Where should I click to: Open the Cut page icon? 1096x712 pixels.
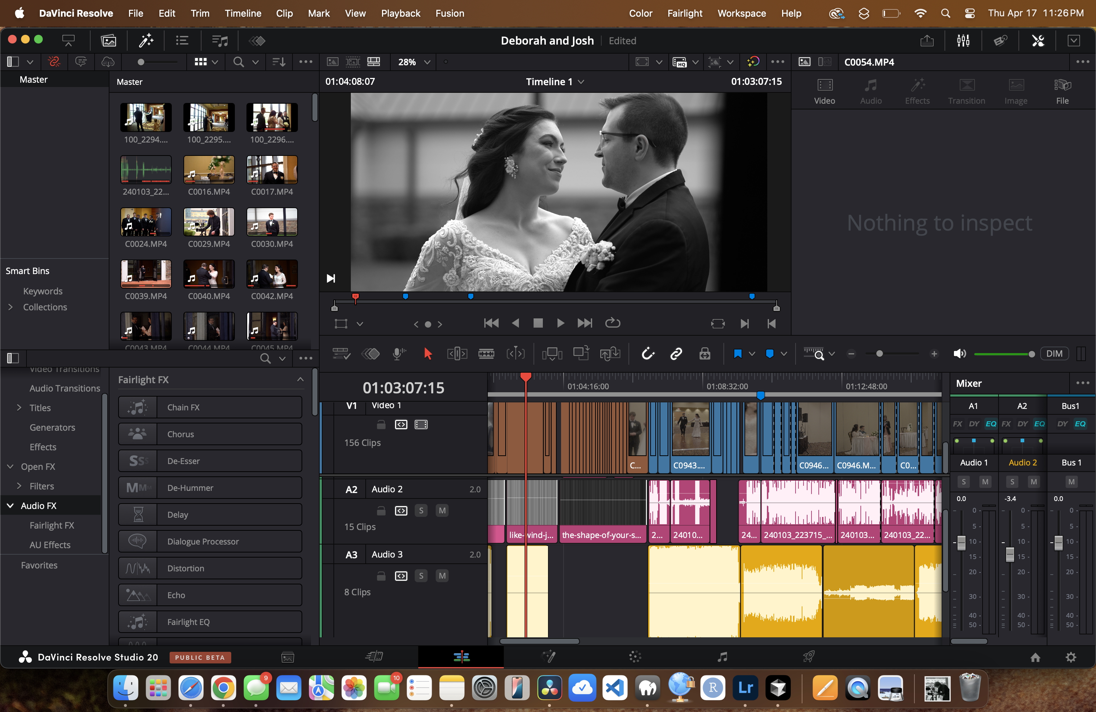coord(374,657)
